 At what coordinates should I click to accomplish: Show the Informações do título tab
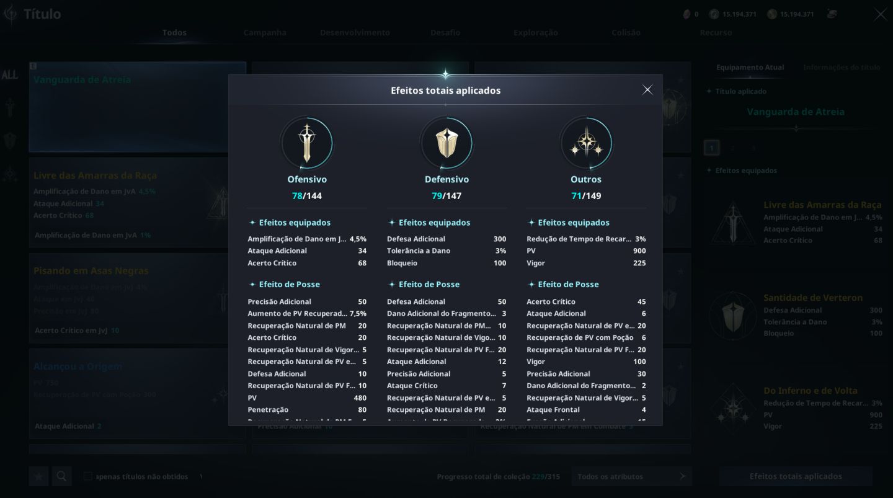[x=842, y=67]
